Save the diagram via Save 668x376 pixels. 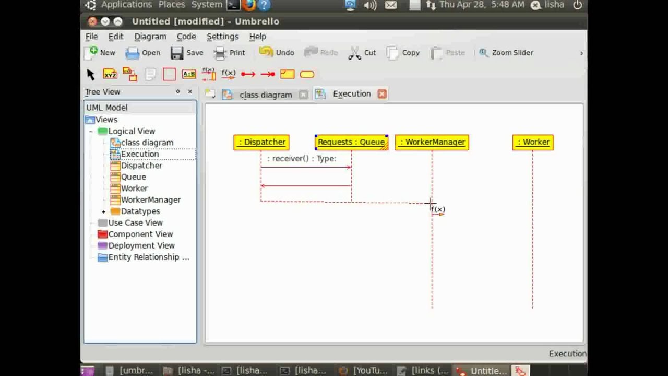pos(187,52)
